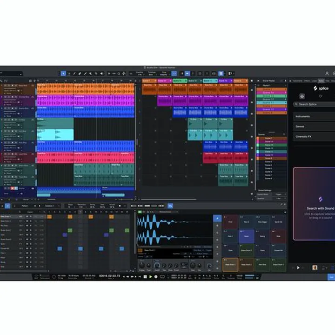Adjust the blue Cutoff knob in sampler
The image size is (335, 335).
tap(157, 266)
